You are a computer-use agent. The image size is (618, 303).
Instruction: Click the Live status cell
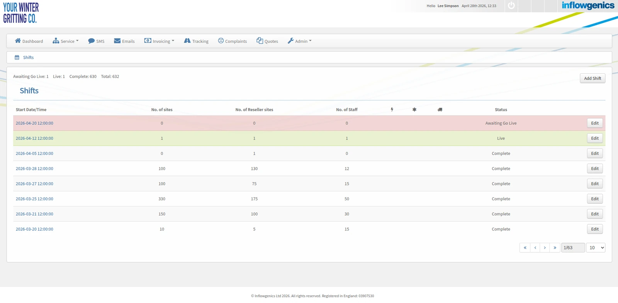[x=501, y=138]
